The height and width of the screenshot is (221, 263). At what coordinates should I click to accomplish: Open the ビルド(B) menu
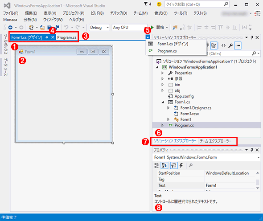tap(97, 13)
